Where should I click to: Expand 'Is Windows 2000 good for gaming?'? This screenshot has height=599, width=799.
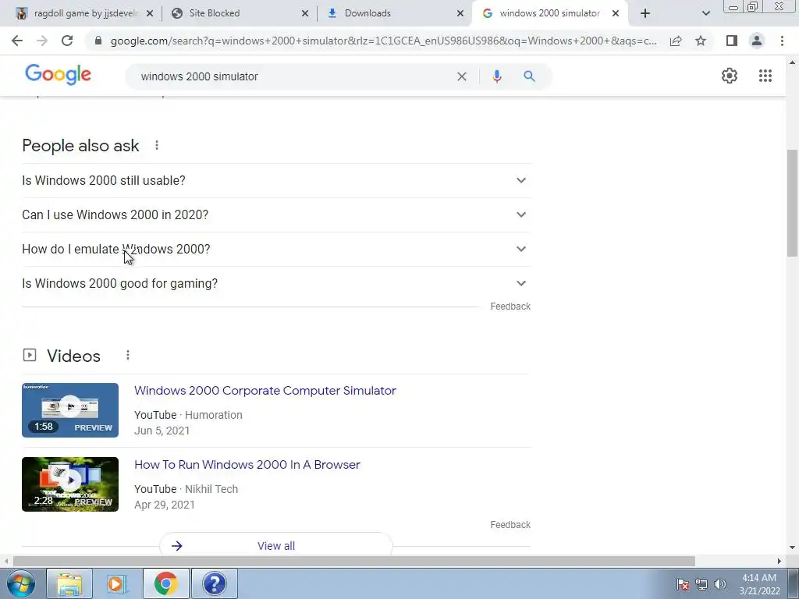tap(276, 284)
